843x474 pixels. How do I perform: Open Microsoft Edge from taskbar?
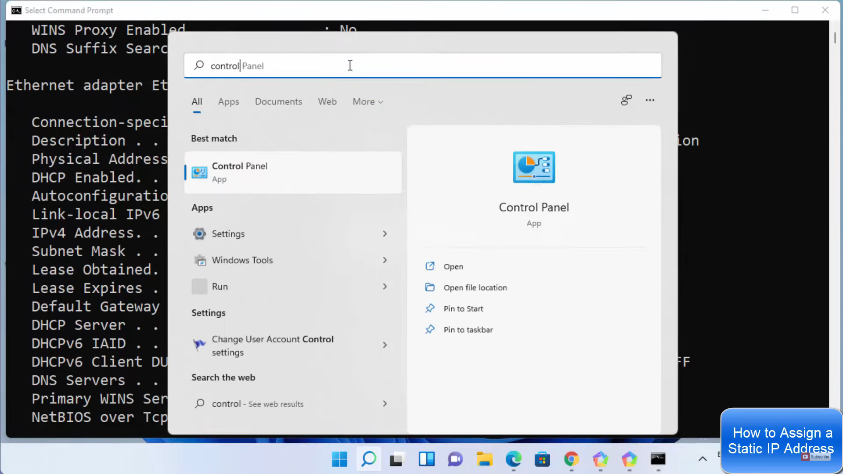coord(513,459)
